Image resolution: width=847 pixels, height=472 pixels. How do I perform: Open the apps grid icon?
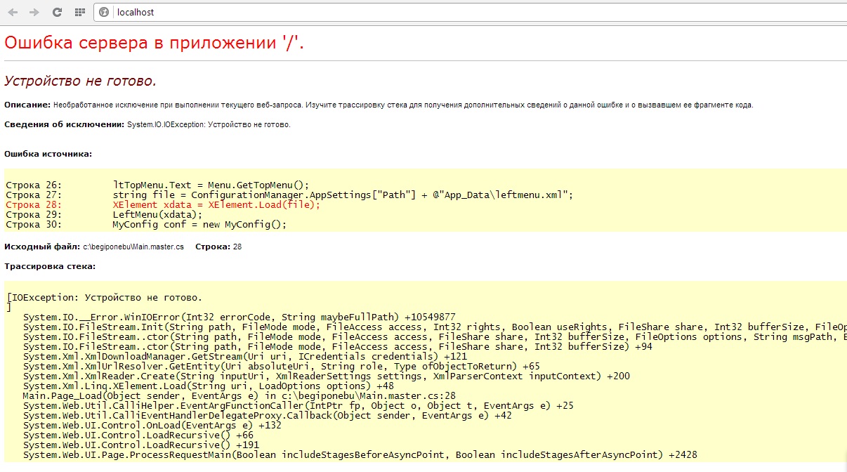click(x=79, y=12)
